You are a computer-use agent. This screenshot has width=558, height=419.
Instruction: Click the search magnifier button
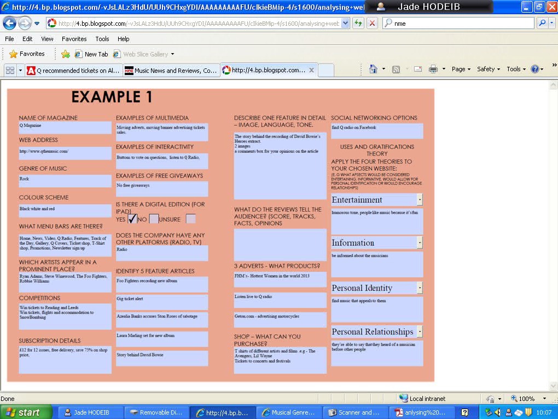(542, 24)
